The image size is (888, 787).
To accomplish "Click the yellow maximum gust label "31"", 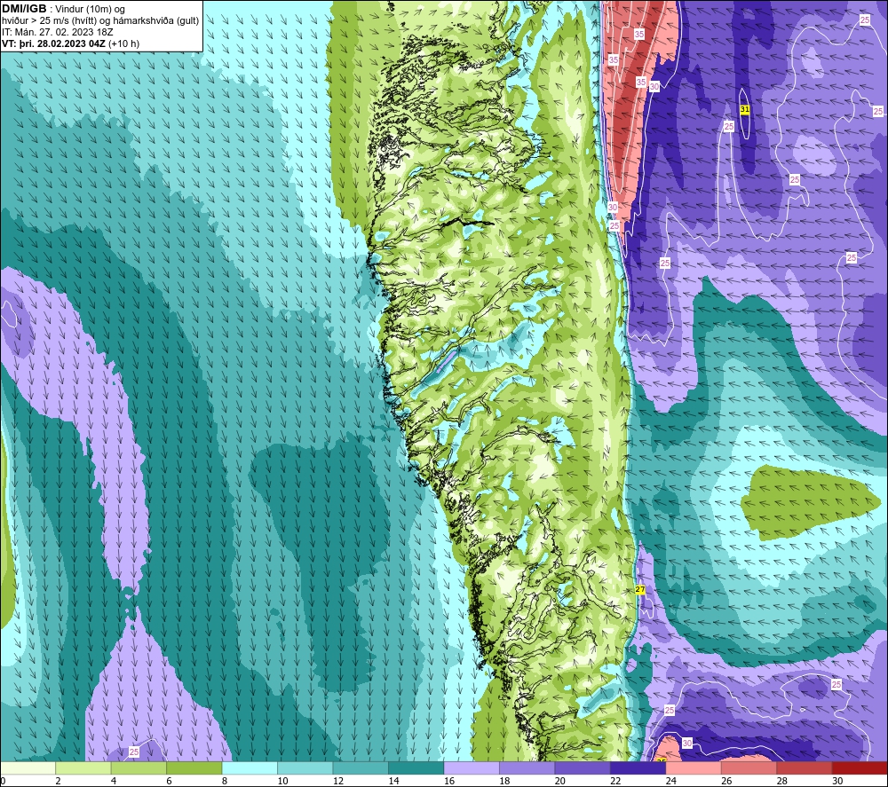I will (x=745, y=109).
